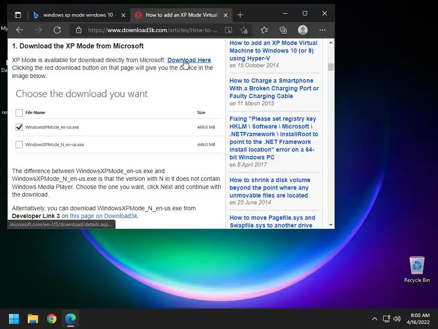Open 'How to move Pagefile.sys' article

coord(272,221)
